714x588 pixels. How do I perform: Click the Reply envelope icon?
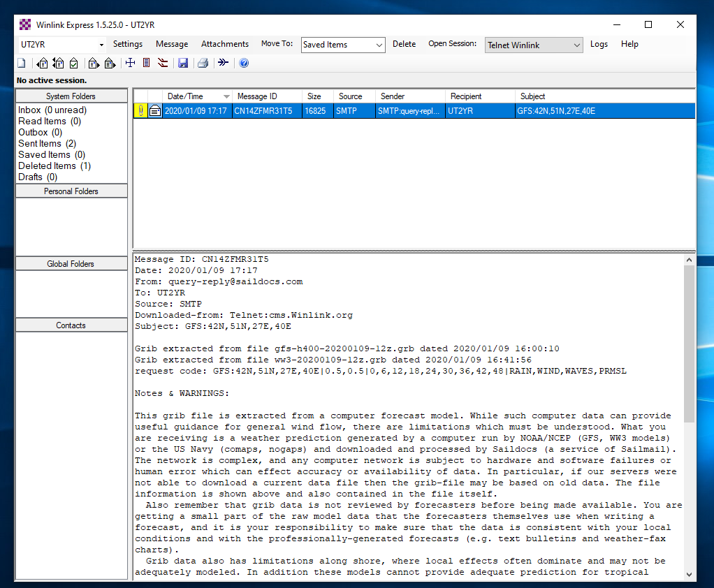(x=43, y=64)
